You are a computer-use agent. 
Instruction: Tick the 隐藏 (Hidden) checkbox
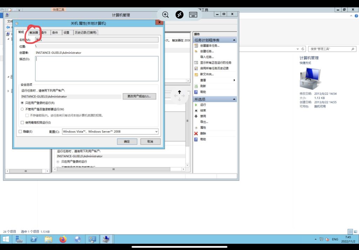[20, 132]
